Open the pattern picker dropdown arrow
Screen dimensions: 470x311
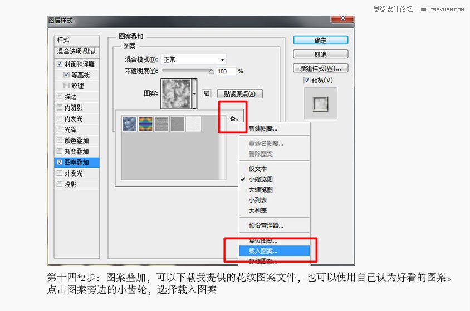coord(194,94)
